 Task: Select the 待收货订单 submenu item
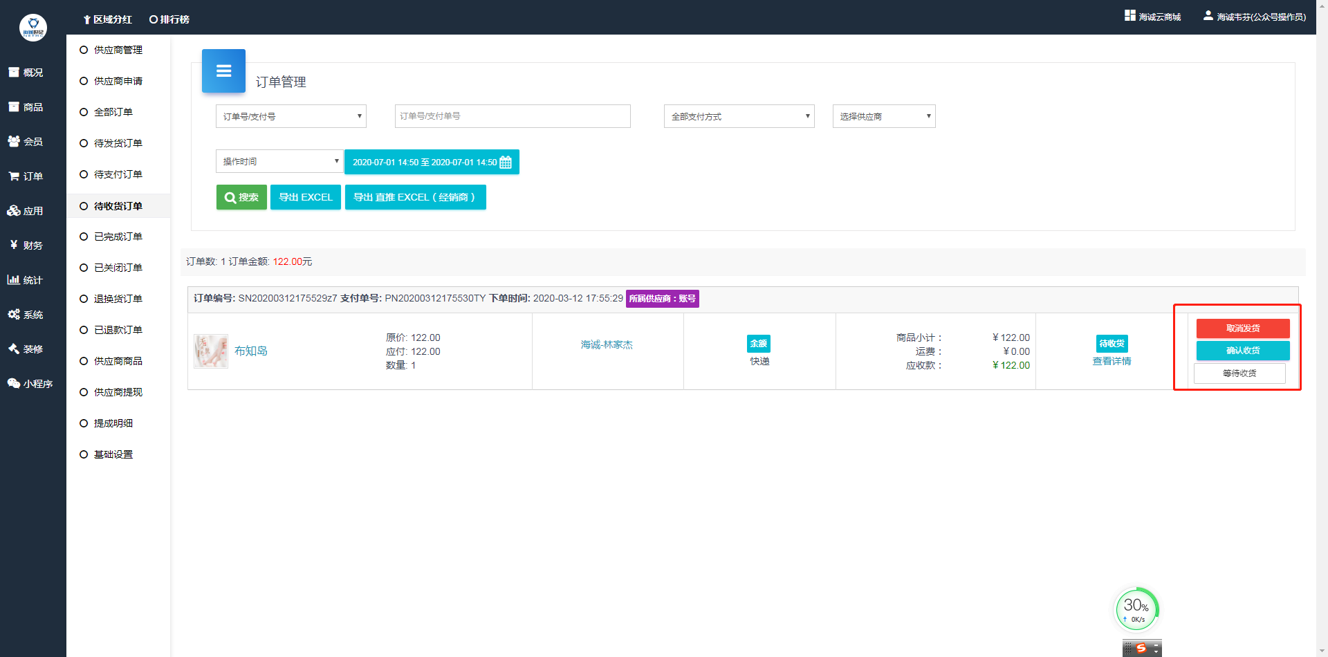point(118,206)
